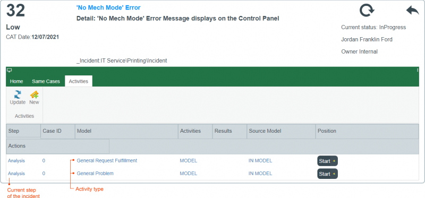Click Analysis step in General Problem row
Screen dimensions: 425x198
tap(16, 174)
